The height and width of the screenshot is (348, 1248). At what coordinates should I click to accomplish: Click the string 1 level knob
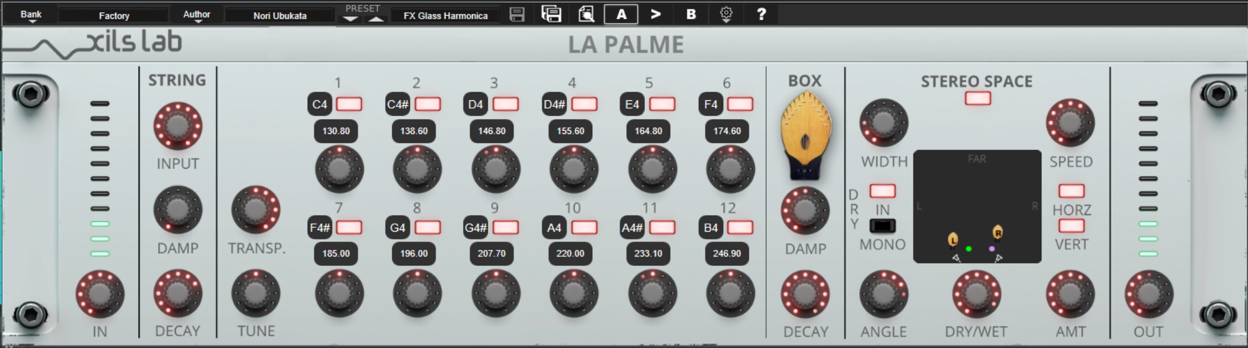(x=339, y=169)
